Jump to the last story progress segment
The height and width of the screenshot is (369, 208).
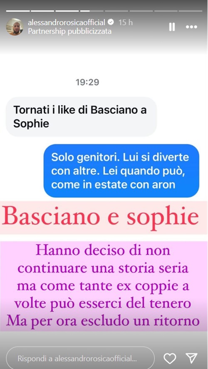click(190, 11)
